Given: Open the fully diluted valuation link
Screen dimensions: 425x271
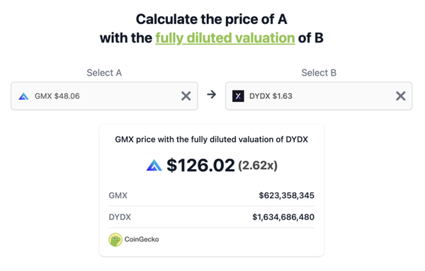Looking at the screenshot, I should coord(225,38).
